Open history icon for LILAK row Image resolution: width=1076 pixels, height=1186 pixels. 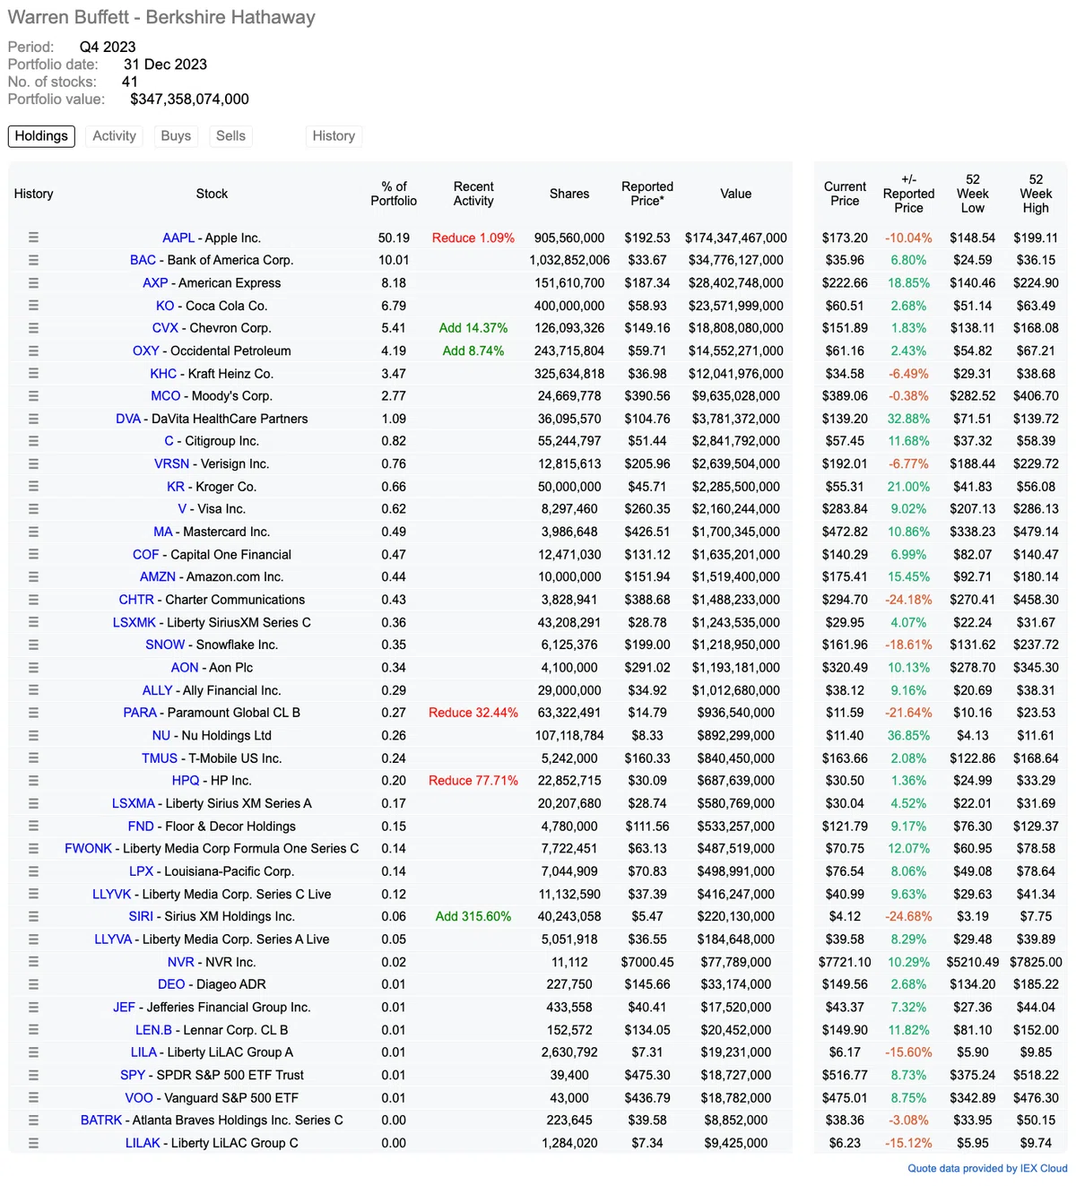pyautogui.click(x=33, y=1143)
